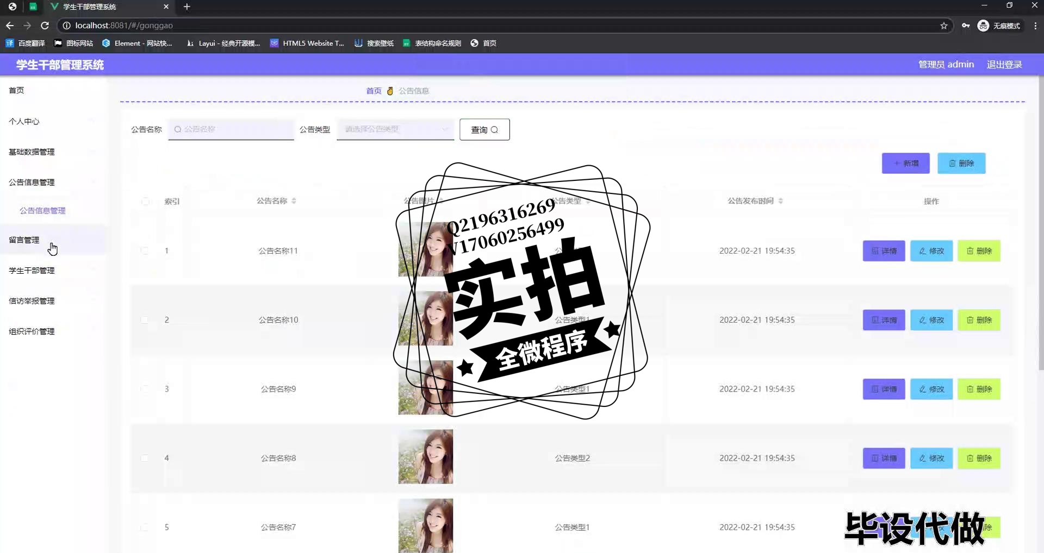Viewport: 1044px width, 553px height.
Task: Expand the 基础数据管理 sidebar menu
Action: (x=53, y=152)
